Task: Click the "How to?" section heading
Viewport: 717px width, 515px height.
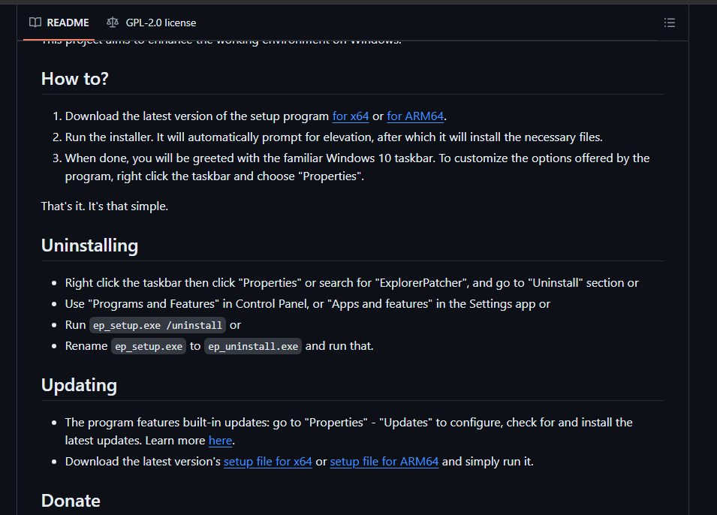Action: click(74, 78)
